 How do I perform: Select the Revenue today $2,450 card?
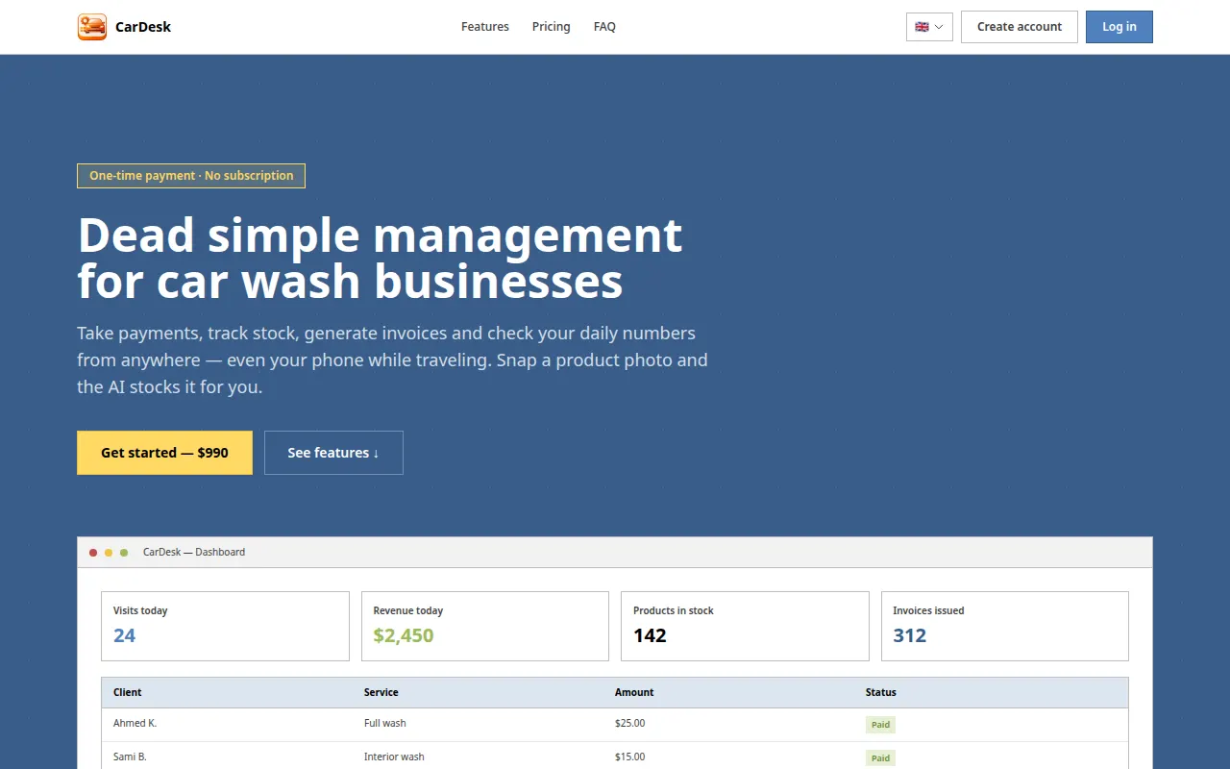pos(485,626)
